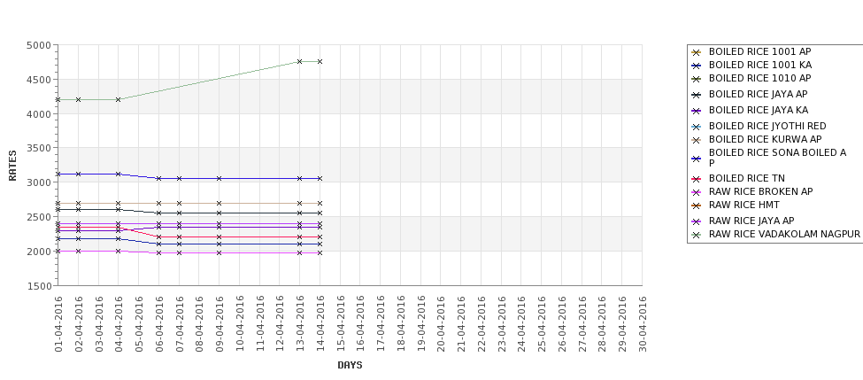Click the legend marker beside RAW RICE VADAKOLAM NAGPUR
This screenshot has height=380, width=863.
697,235
